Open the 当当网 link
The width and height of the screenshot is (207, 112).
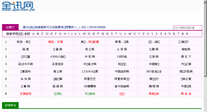(x=26, y=79)
